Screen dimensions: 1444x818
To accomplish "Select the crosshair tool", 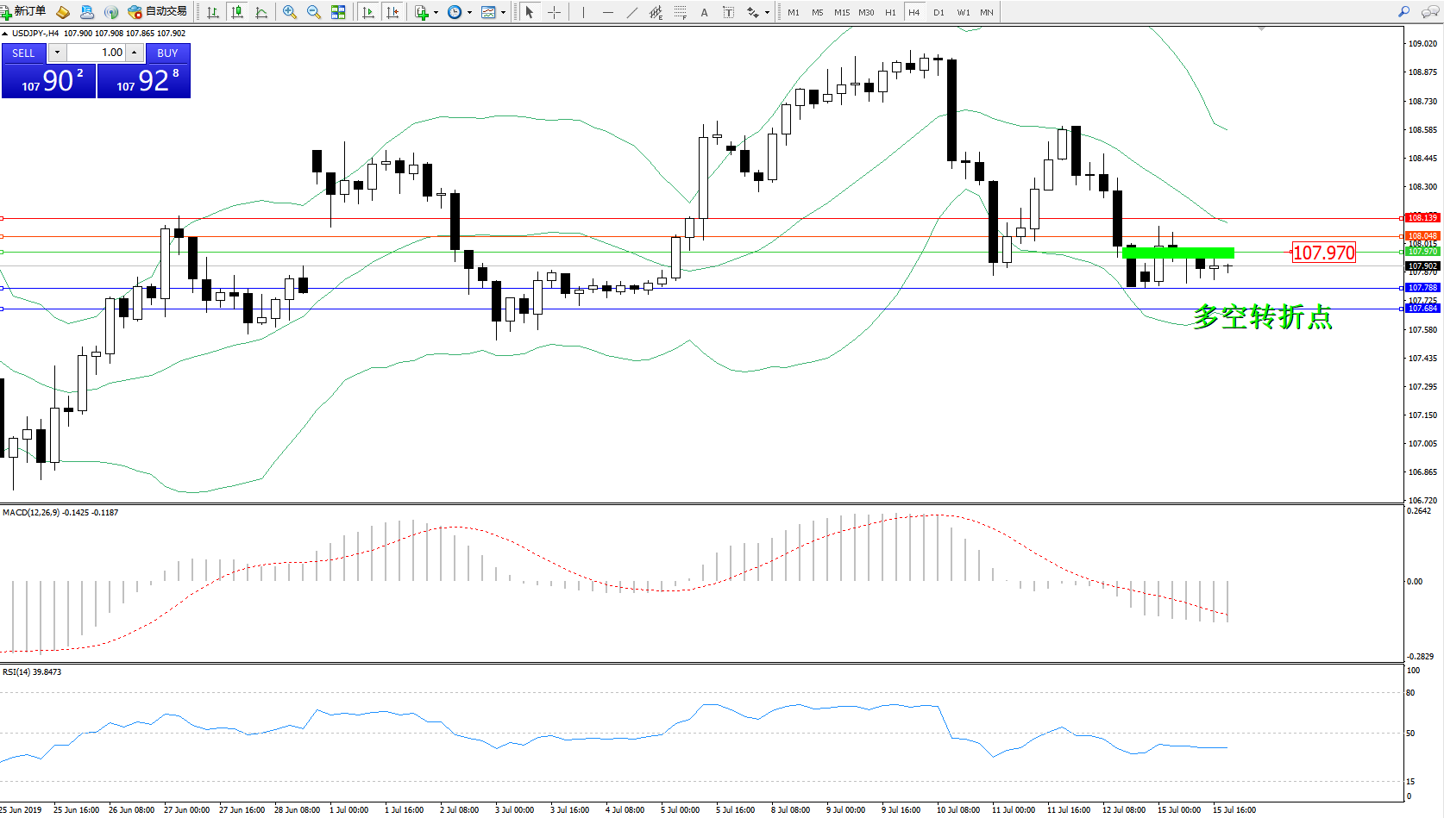I will pos(554,12).
